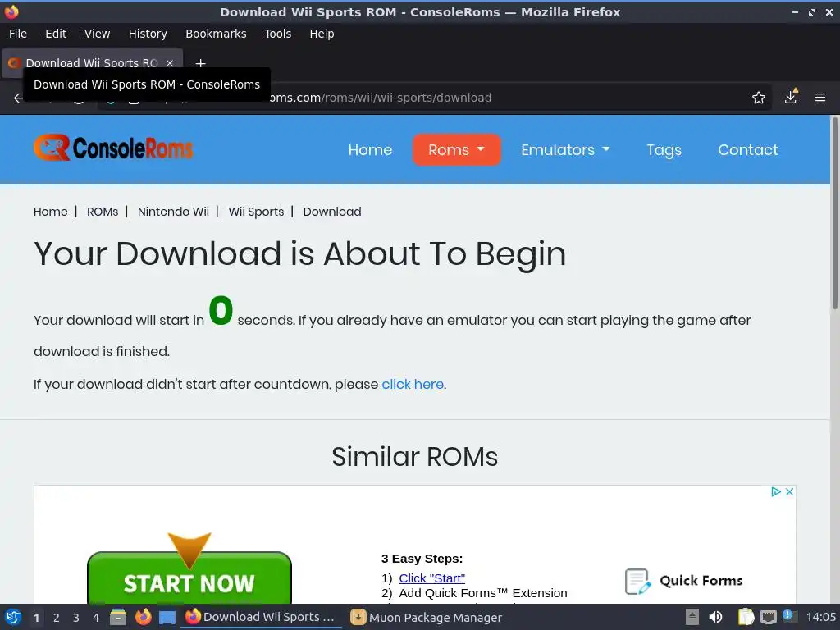The image size is (840, 630).
Task: Bookmark this page with the star icon
Action: tap(759, 98)
